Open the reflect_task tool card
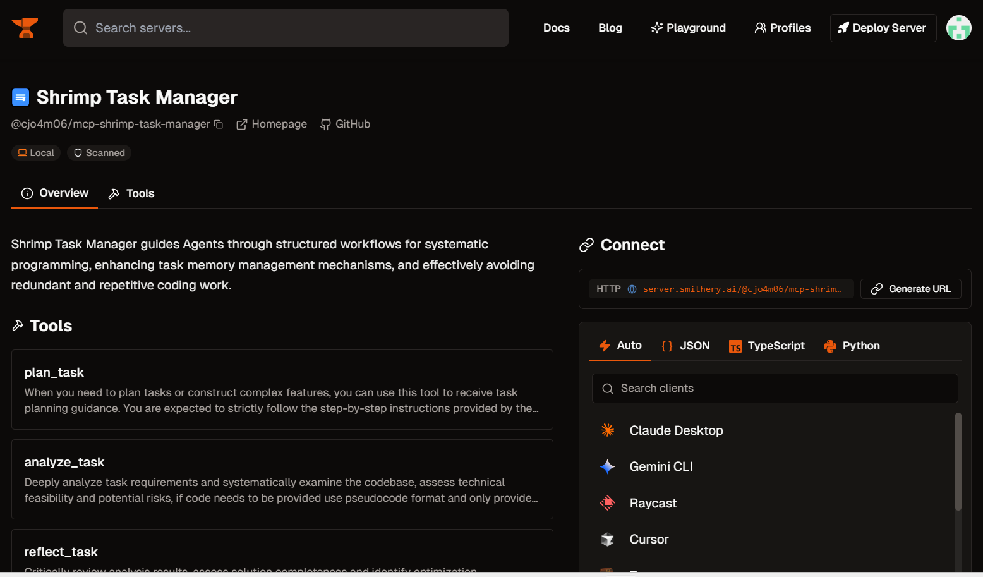This screenshot has width=983, height=577. pos(282,551)
